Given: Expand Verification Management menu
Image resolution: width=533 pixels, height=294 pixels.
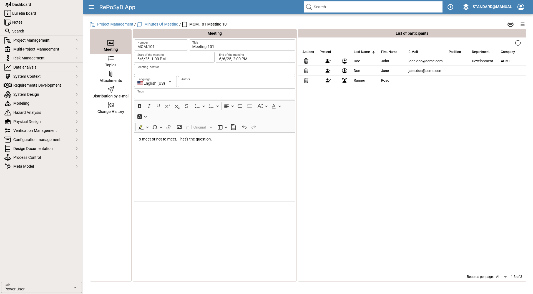Looking at the screenshot, I should click(x=41, y=130).
